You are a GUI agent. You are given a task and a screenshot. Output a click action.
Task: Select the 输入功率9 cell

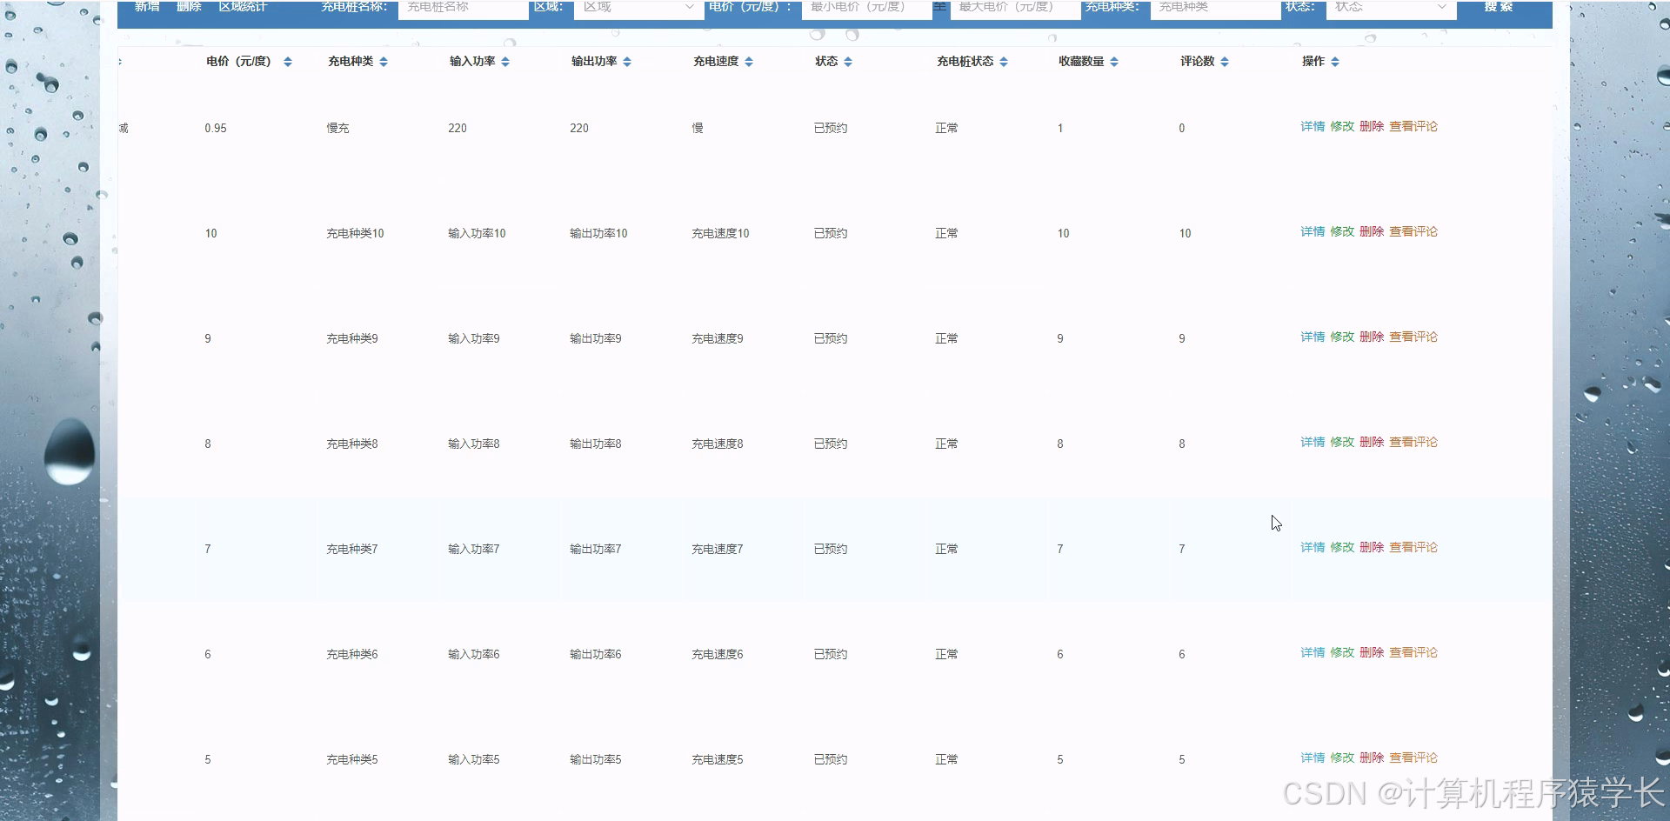click(474, 338)
